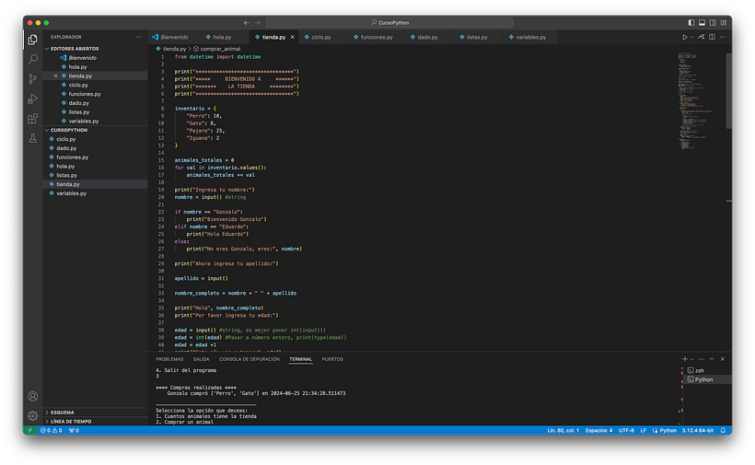755x465 pixels.
Task: Open the Extensions view
Action: pyautogui.click(x=33, y=119)
